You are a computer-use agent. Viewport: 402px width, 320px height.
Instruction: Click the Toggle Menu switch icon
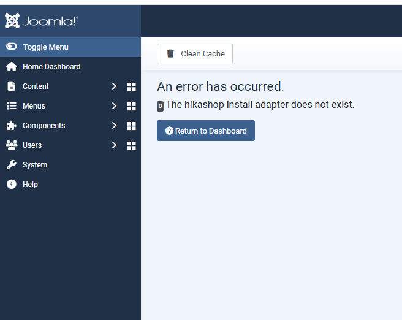[12, 47]
